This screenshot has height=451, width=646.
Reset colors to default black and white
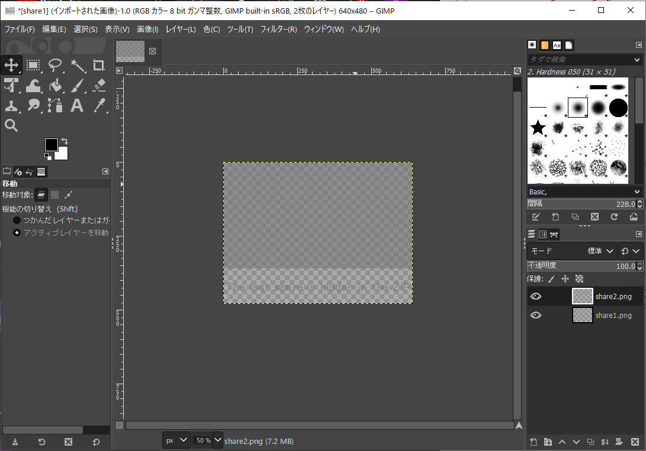pyautogui.click(x=48, y=156)
